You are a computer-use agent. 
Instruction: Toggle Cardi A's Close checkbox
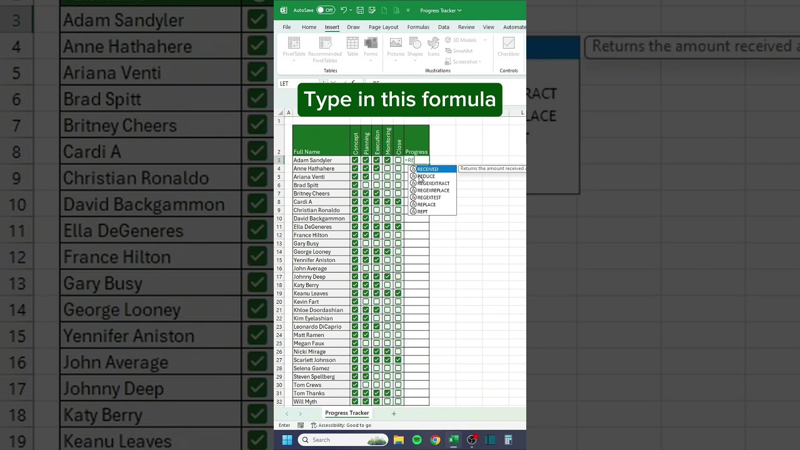398,202
